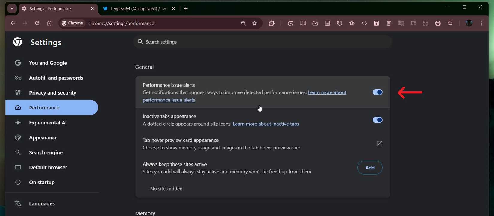The width and height of the screenshot is (494, 216).
Task: Open Learn more about inactive tabs link
Action: [x=266, y=124]
